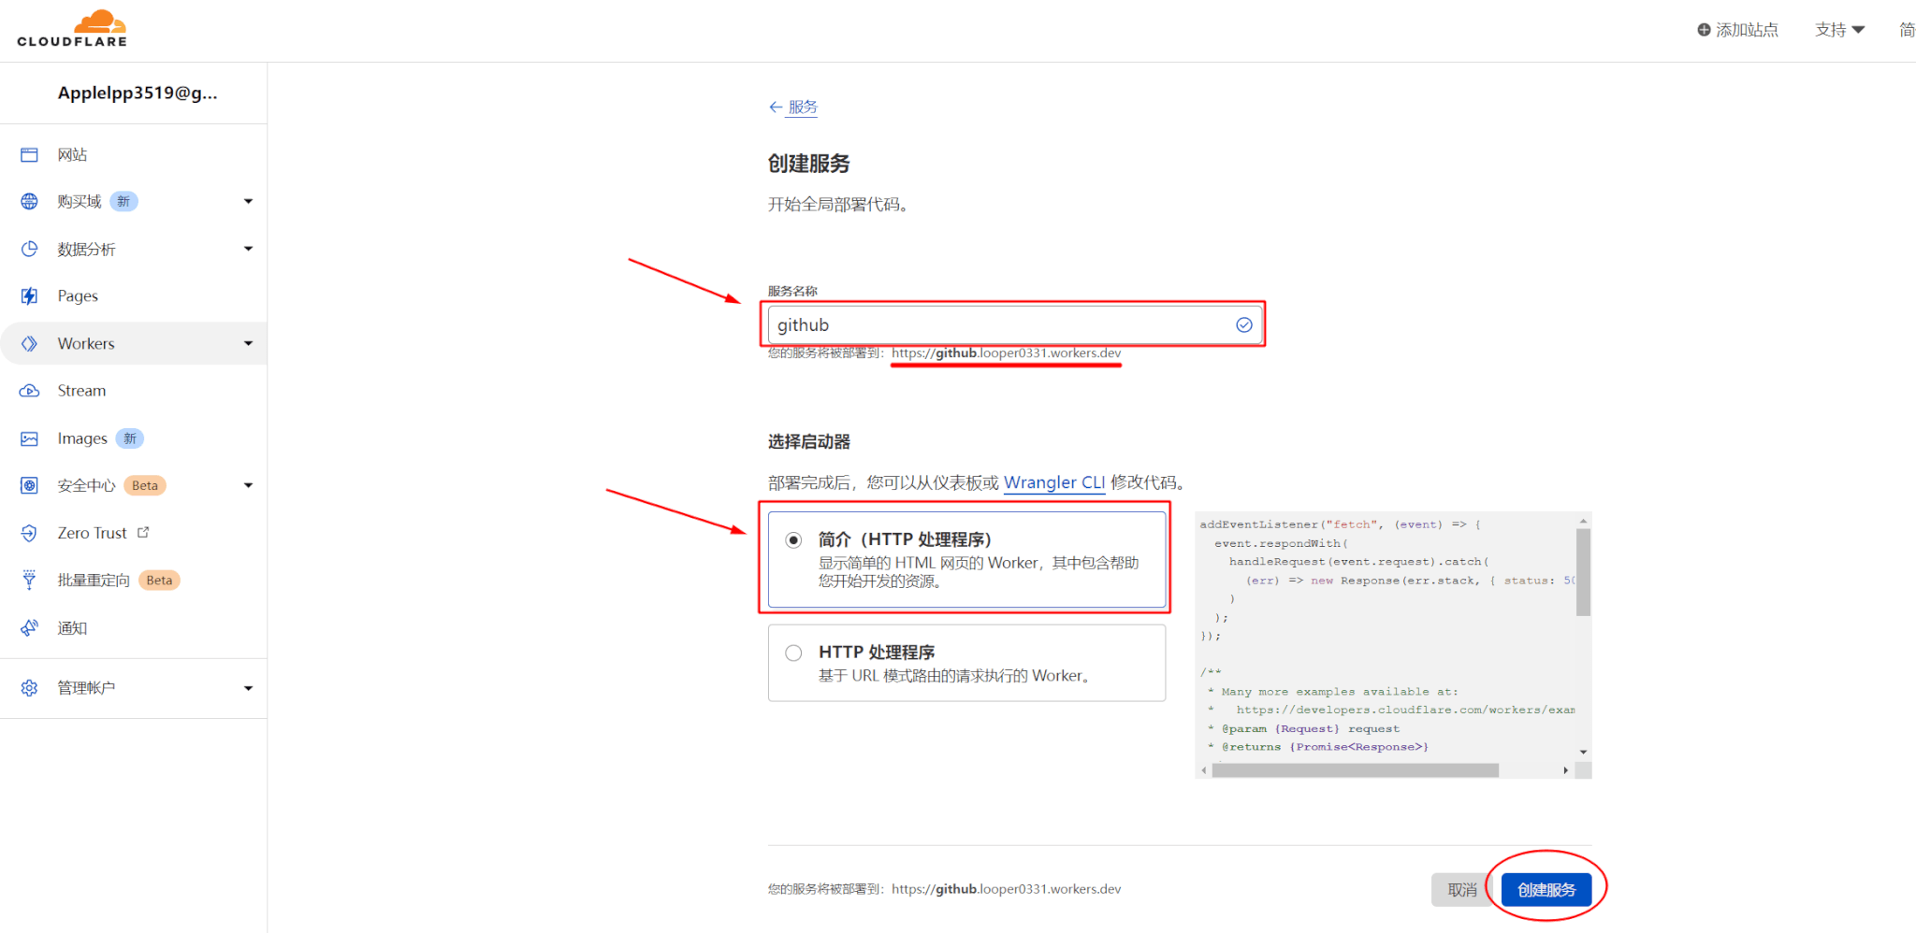Click the 通知 megaphone icon
This screenshot has height=933, width=1916.
(29, 628)
